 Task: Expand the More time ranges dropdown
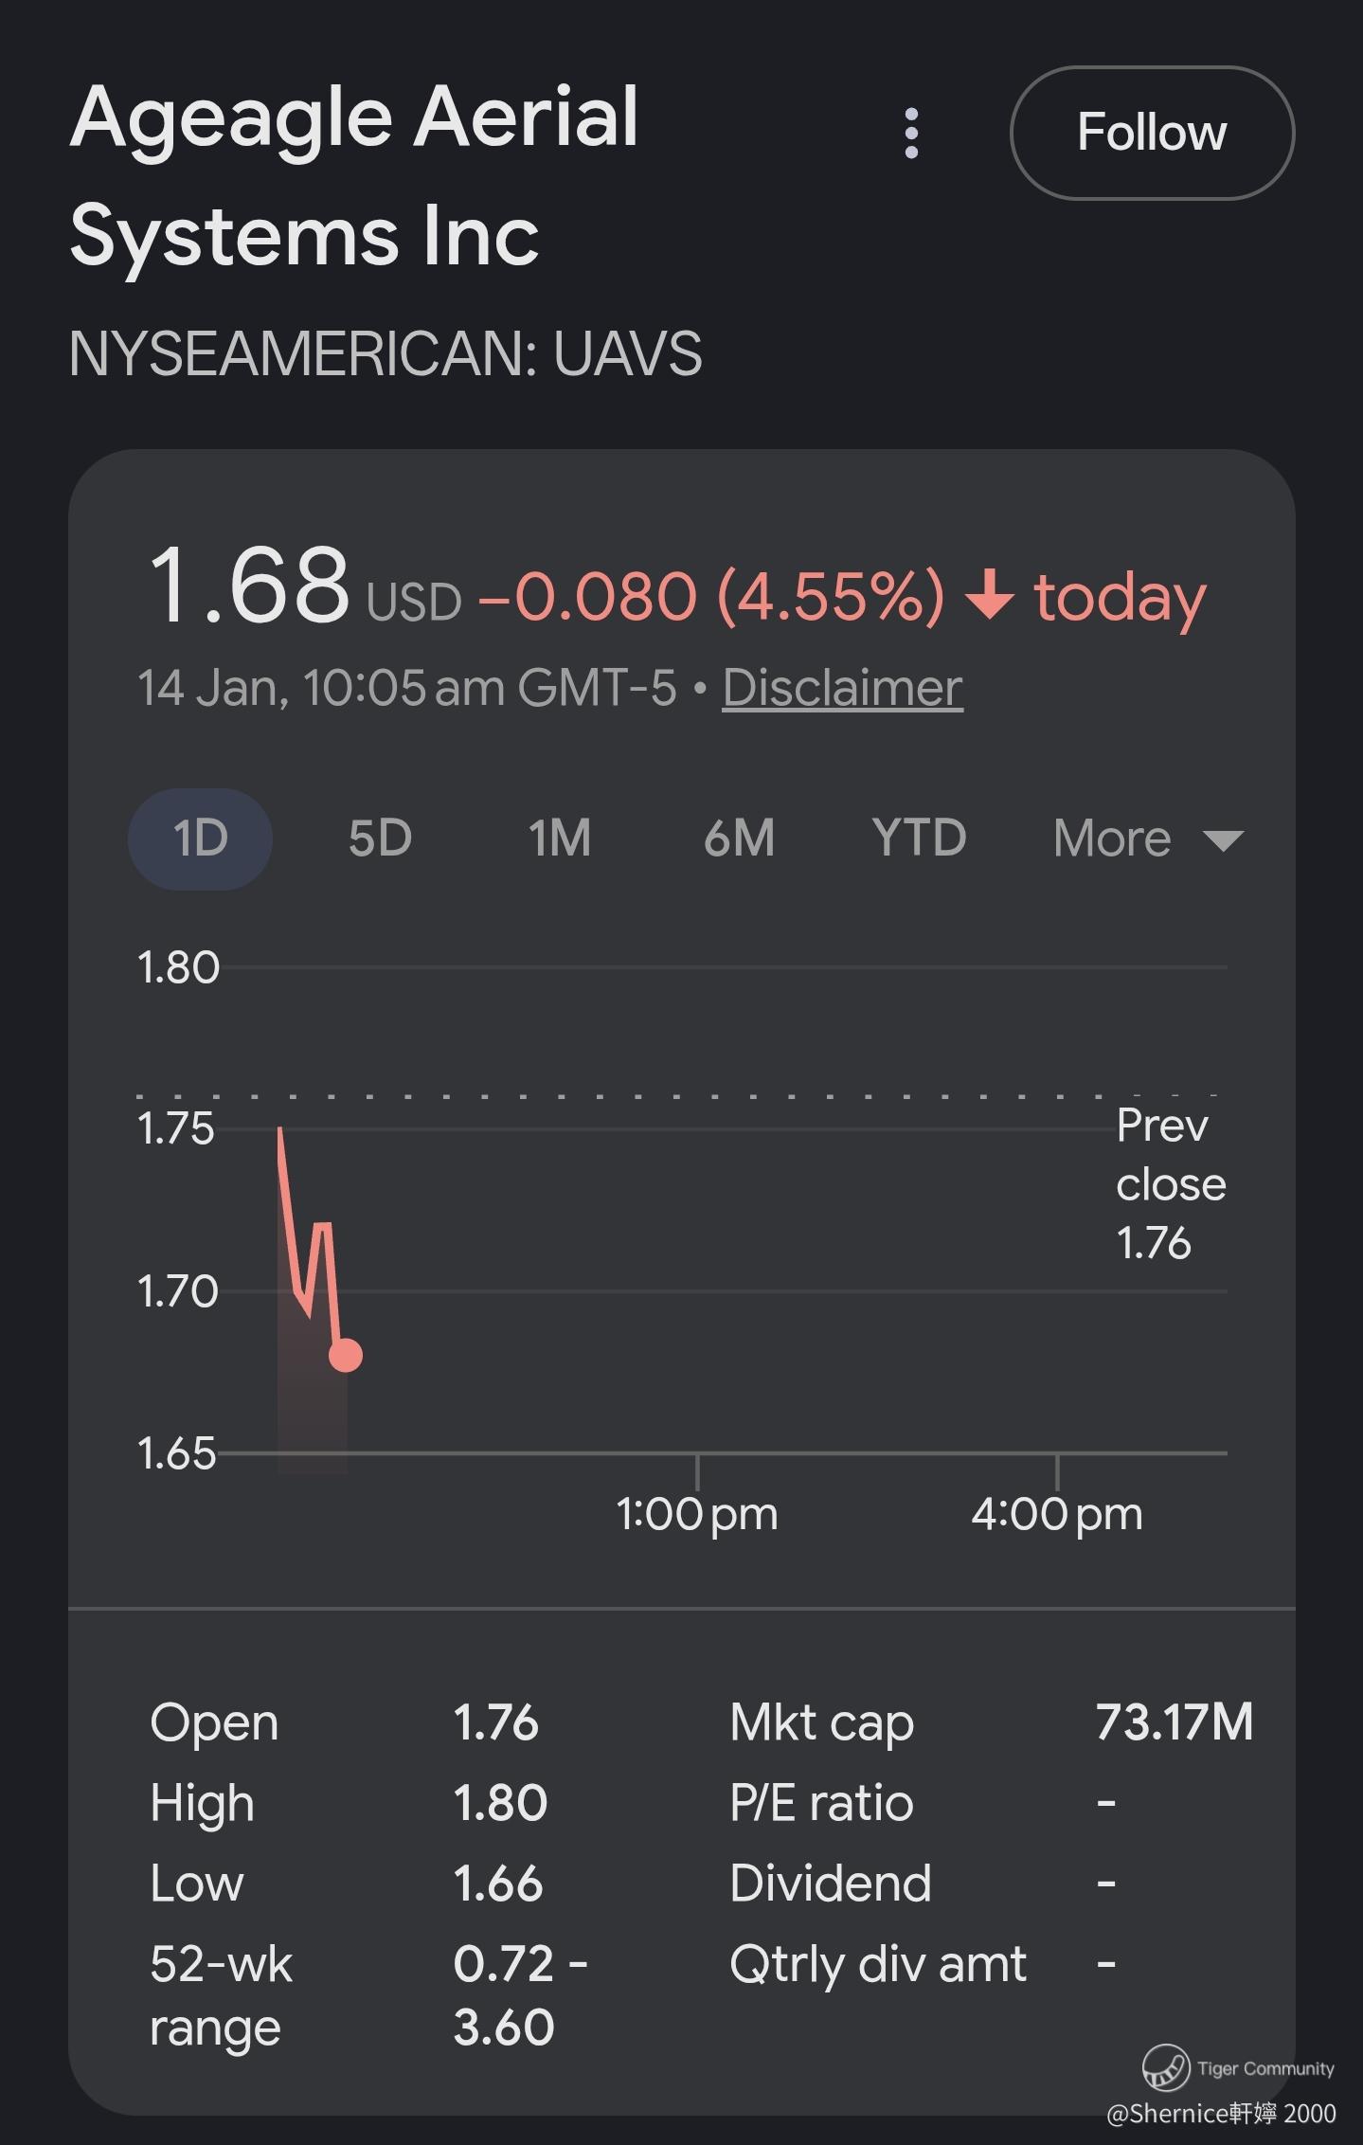(1113, 838)
